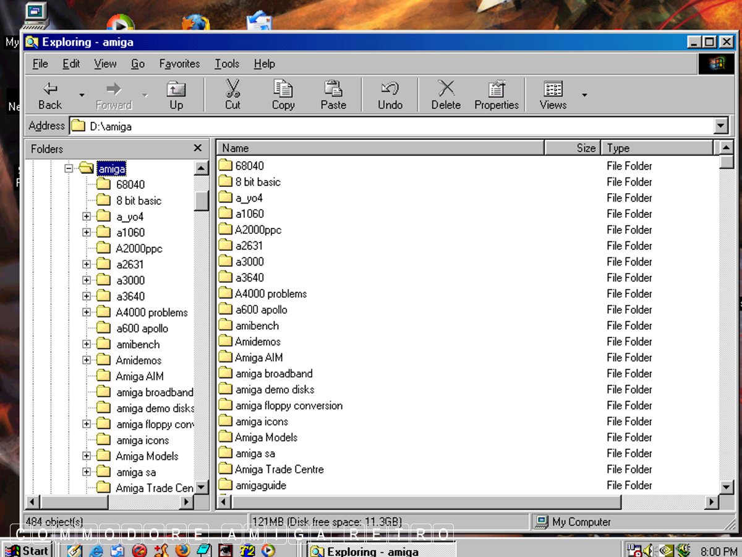Click the Back toolbar button
The image size is (742, 557).
[50, 95]
